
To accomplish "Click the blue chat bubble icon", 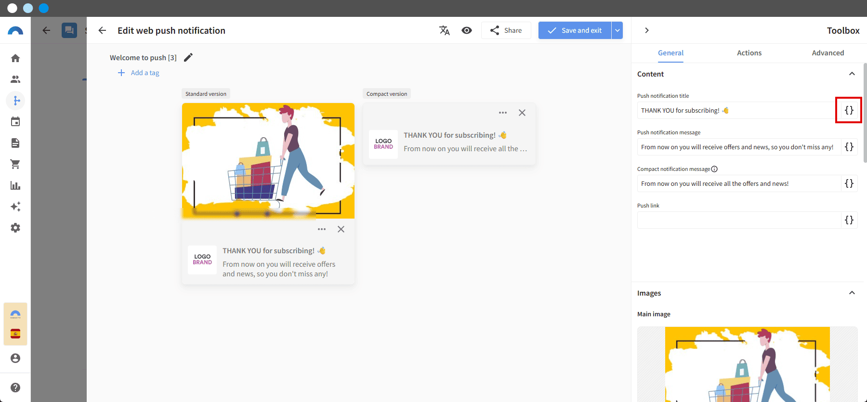I will coord(69,30).
